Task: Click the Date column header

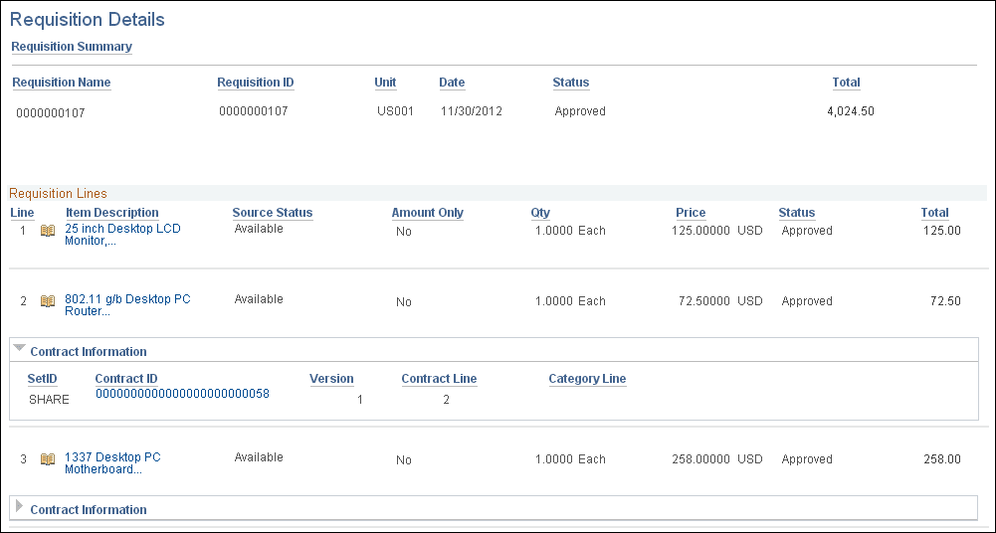Action: click(452, 83)
